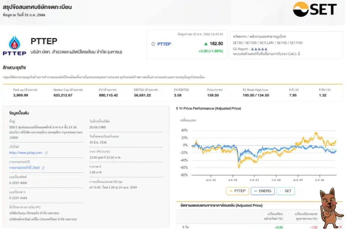Screen dimensions: 346x229
Task: Click the PTTEP company name heading
Action: [x=44, y=41]
